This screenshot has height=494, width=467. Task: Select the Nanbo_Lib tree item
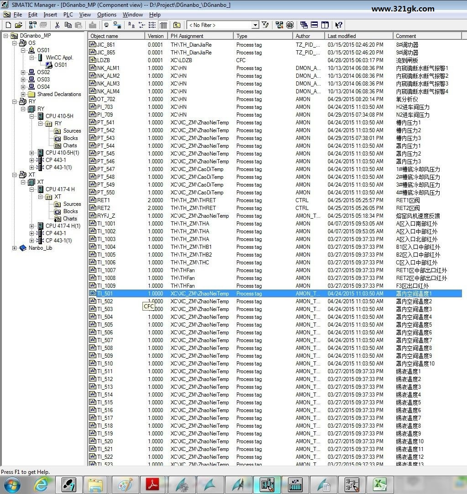[x=40, y=248]
